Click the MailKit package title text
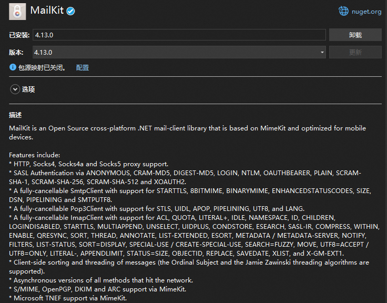 coord(47,11)
